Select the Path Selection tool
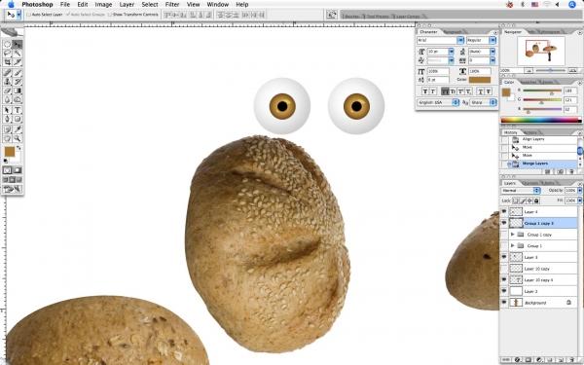This screenshot has height=365, width=584. point(7,110)
